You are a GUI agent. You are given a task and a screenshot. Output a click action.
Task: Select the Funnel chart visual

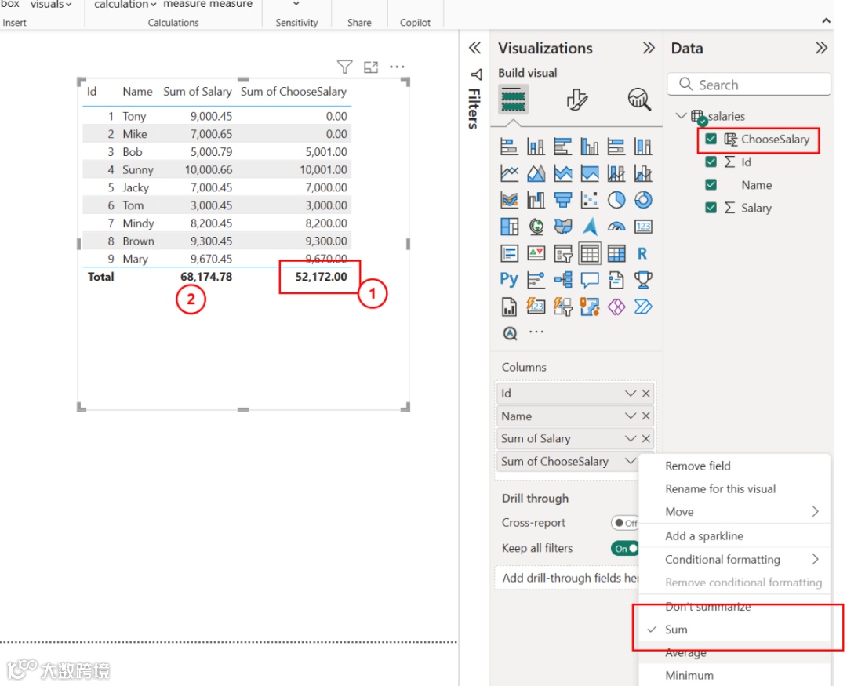tap(563, 200)
